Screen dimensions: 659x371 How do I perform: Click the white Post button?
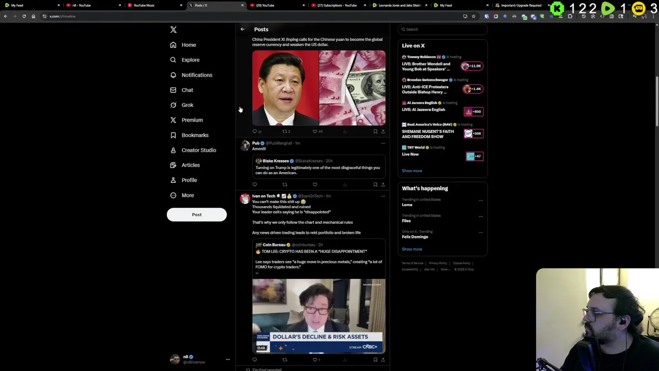click(x=197, y=215)
